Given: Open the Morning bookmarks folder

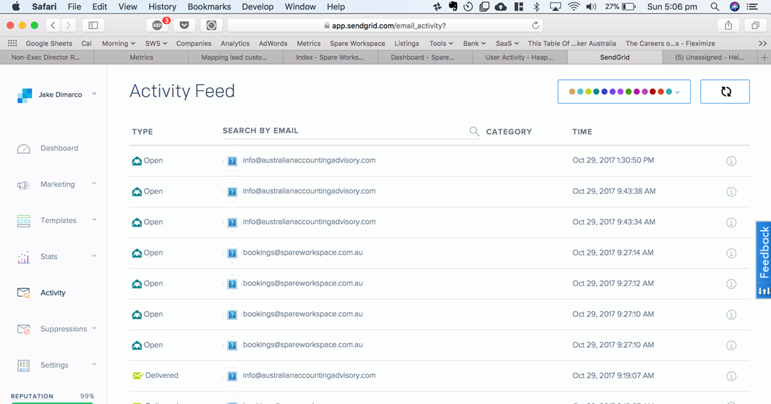Looking at the screenshot, I should coord(119,44).
